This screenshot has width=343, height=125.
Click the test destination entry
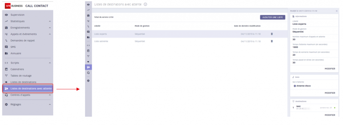(x=314, y=107)
